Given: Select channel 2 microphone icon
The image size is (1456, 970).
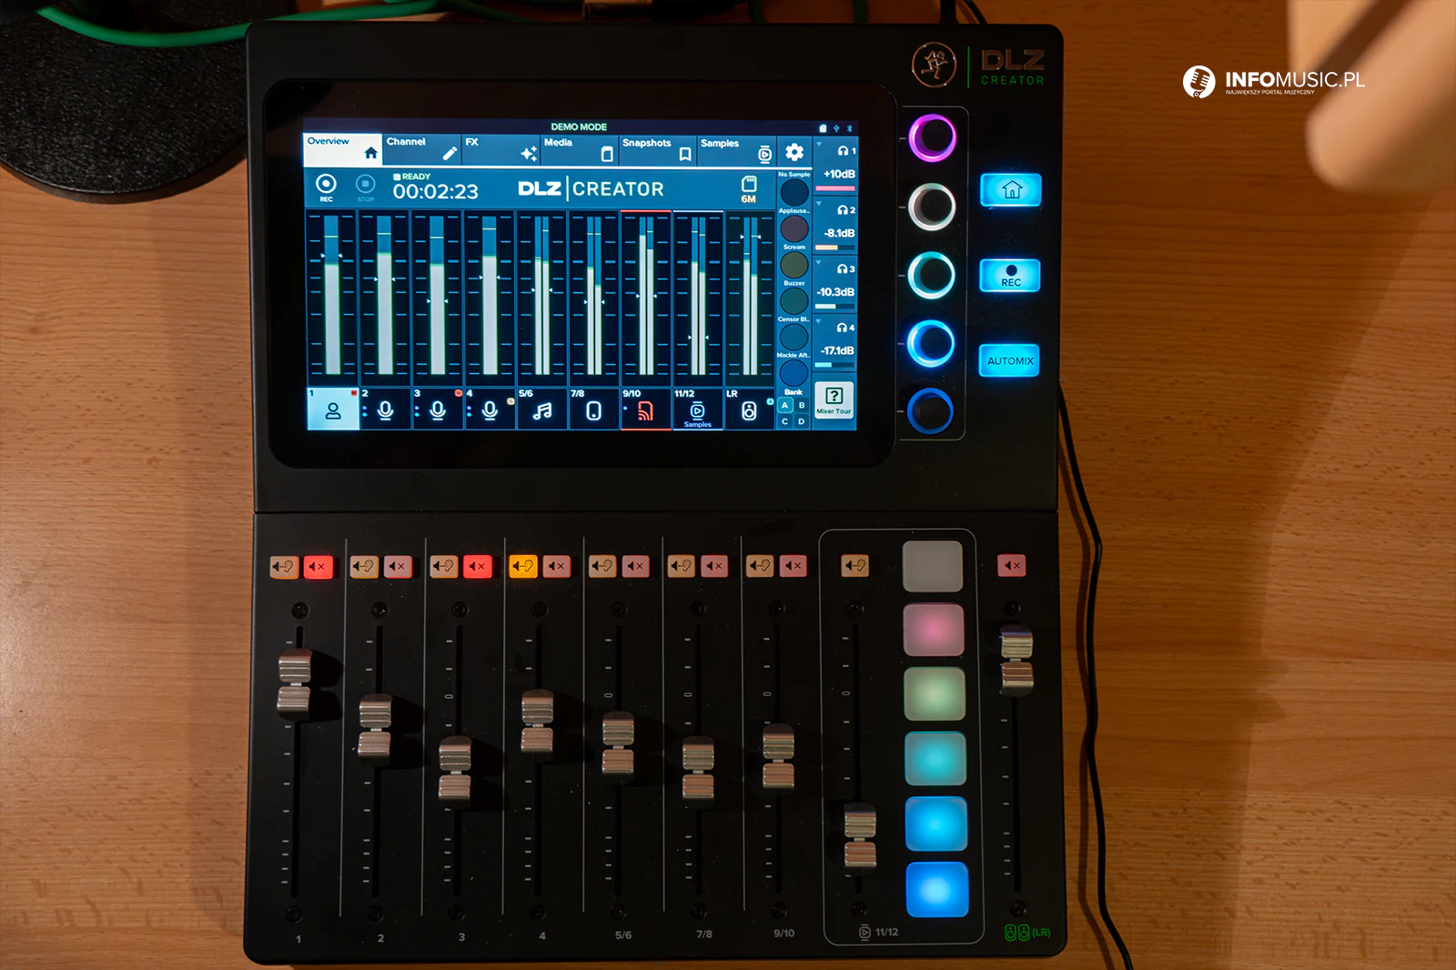Looking at the screenshot, I should (x=385, y=410).
